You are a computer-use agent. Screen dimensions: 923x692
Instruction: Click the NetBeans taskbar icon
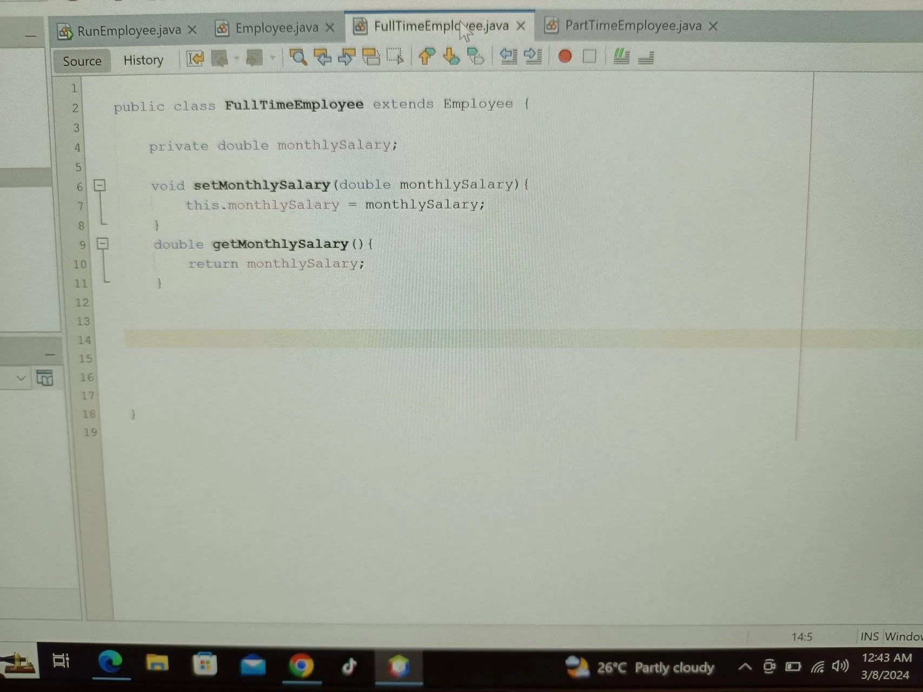click(399, 667)
